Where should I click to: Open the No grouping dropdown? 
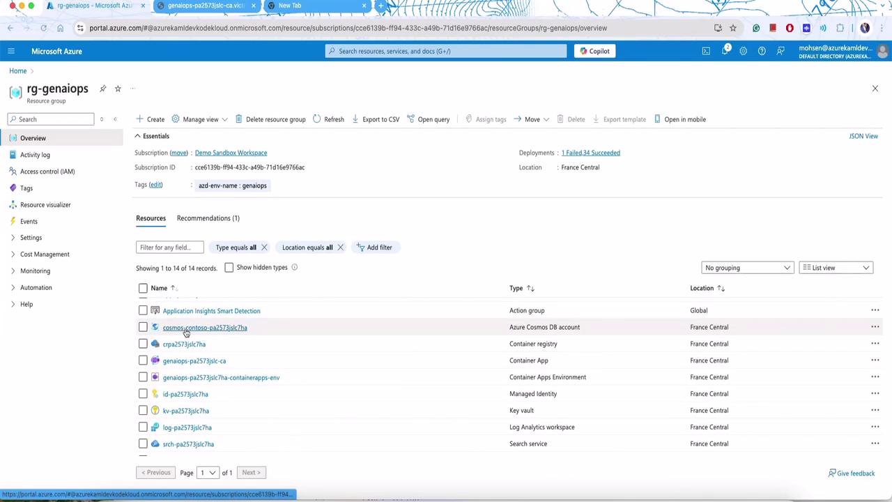pos(747,268)
